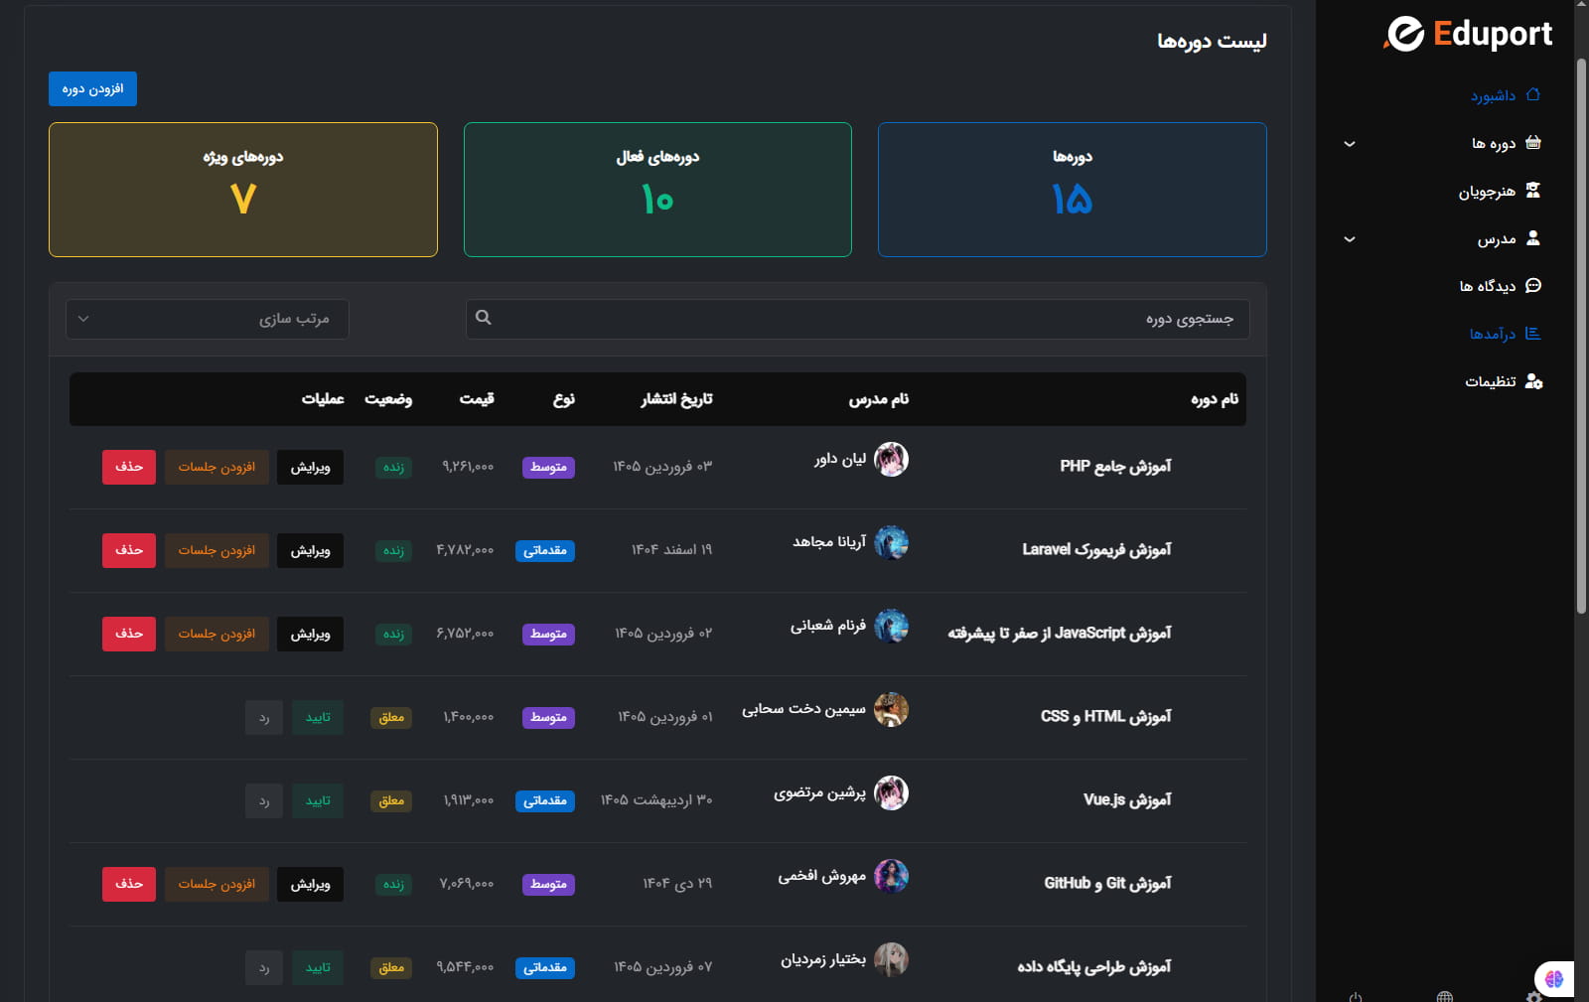Click edit (ویرایش) for the Laravel course

point(310,550)
